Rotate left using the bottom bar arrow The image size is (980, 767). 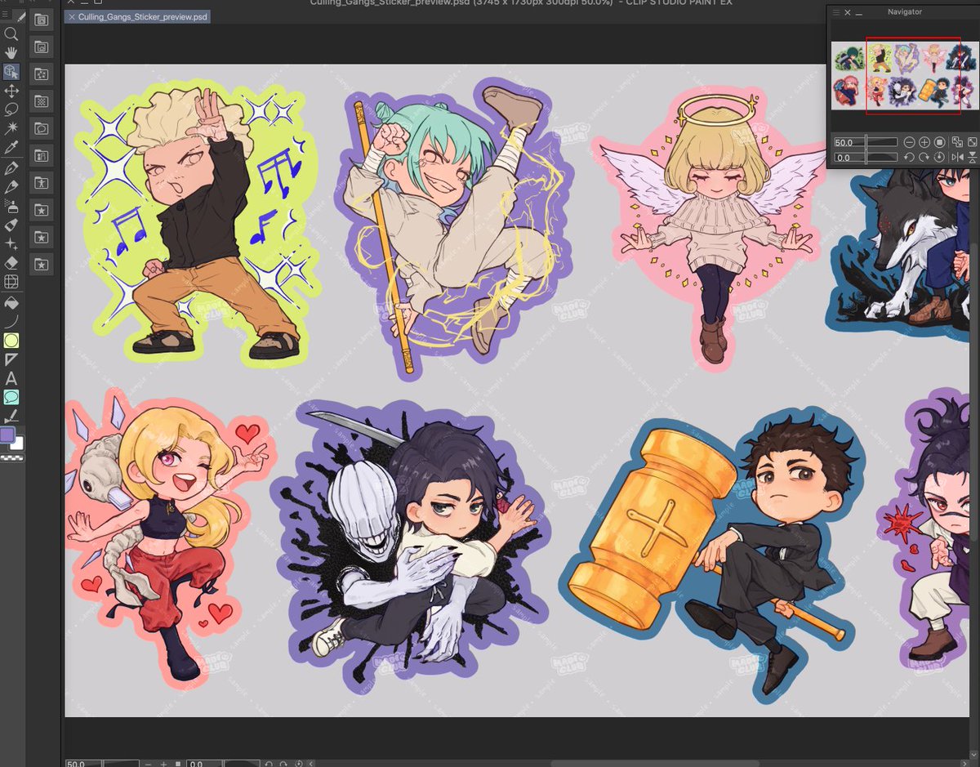269,764
